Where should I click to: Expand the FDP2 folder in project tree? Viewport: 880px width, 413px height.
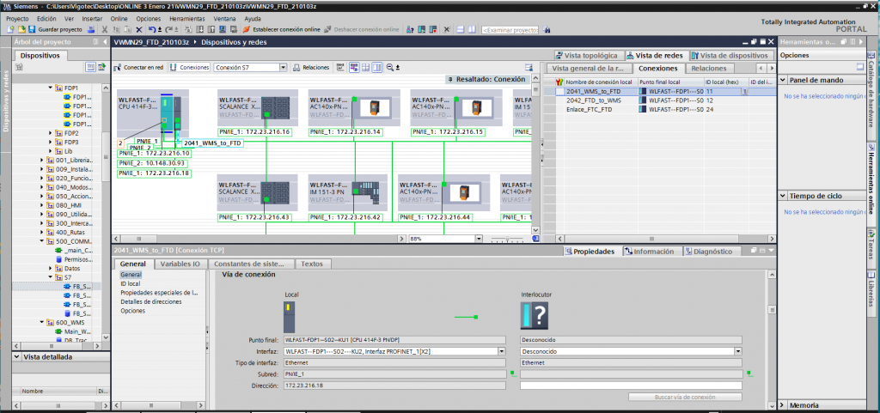pos(50,133)
